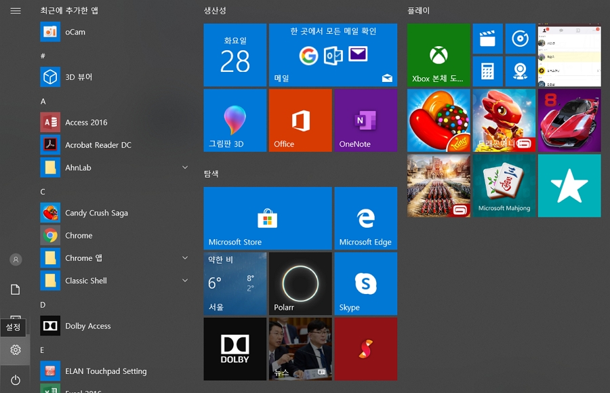Open the 메일 tile
This screenshot has width=610, height=393.
click(x=333, y=55)
